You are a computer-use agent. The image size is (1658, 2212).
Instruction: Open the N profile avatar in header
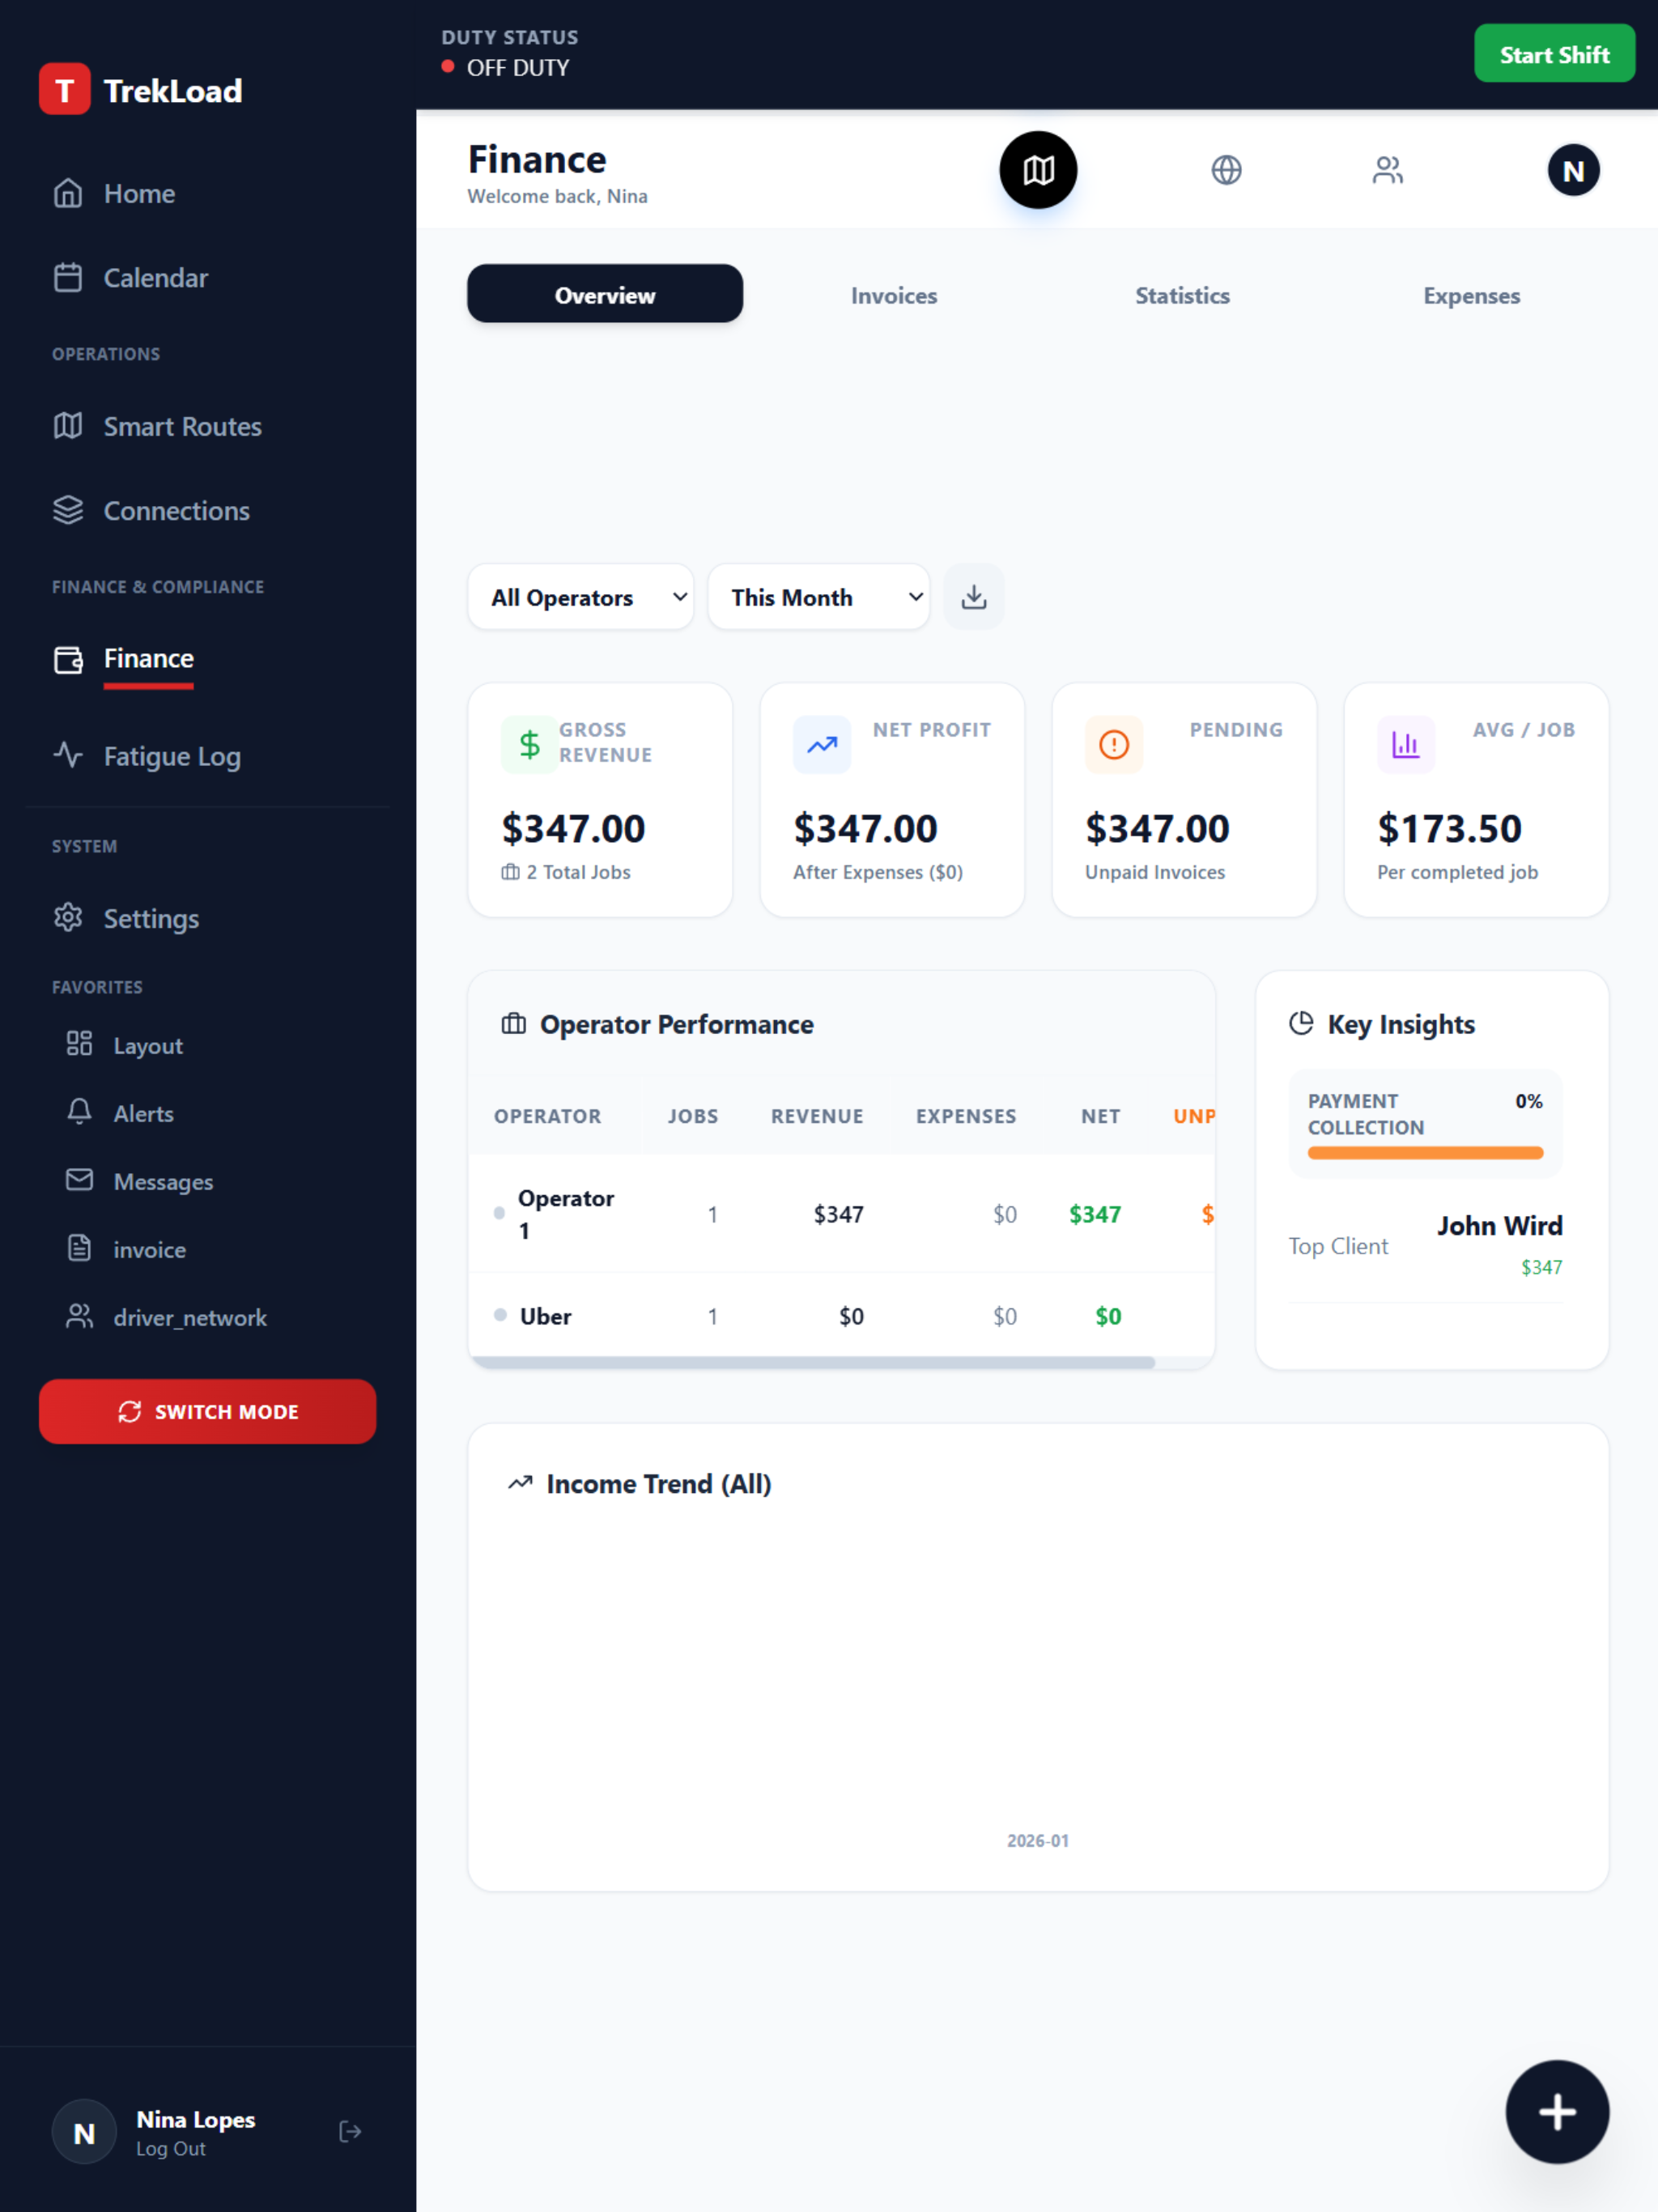[x=1573, y=171]
